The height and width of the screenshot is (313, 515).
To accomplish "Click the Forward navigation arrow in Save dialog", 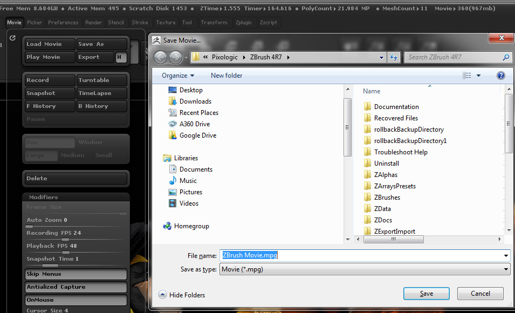I will tap(175, 57).
